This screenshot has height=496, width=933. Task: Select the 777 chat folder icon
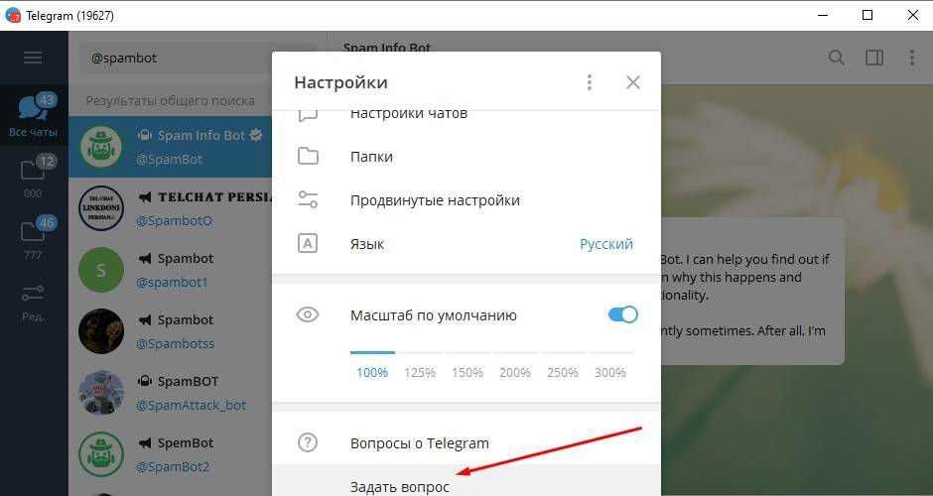click(34, 238)
